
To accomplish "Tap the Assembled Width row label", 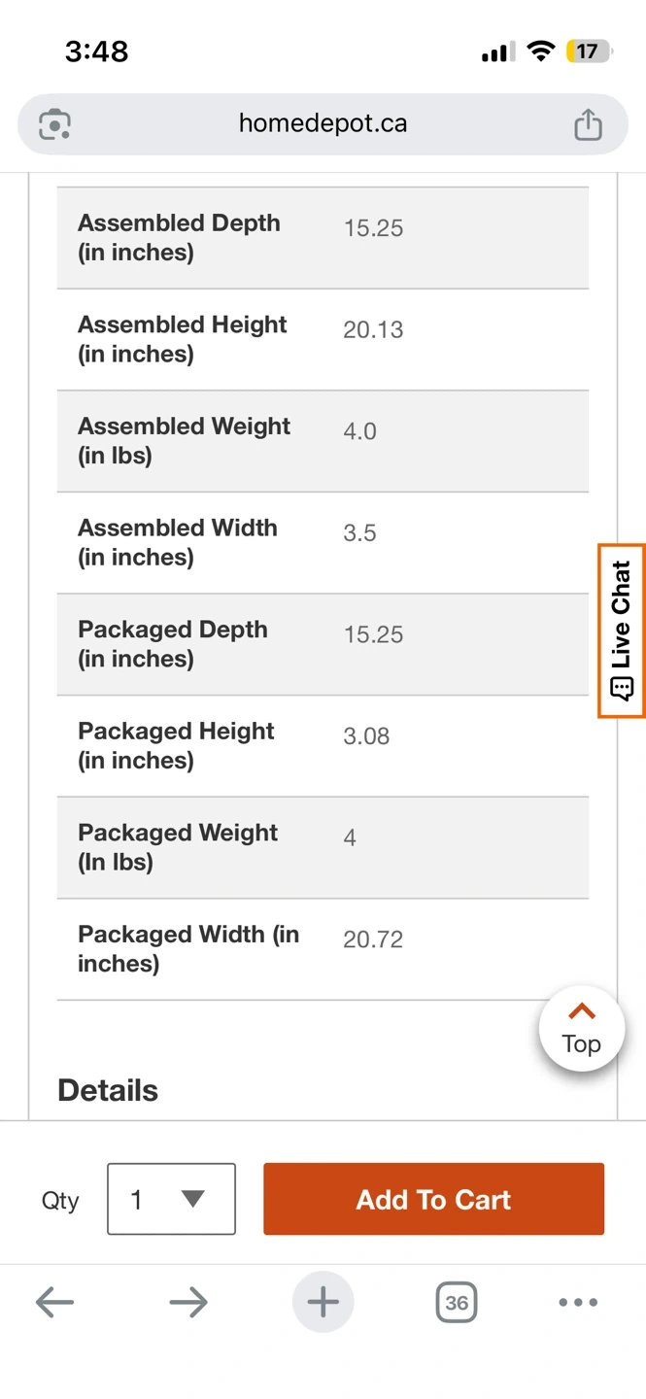I will coord(178,542).
